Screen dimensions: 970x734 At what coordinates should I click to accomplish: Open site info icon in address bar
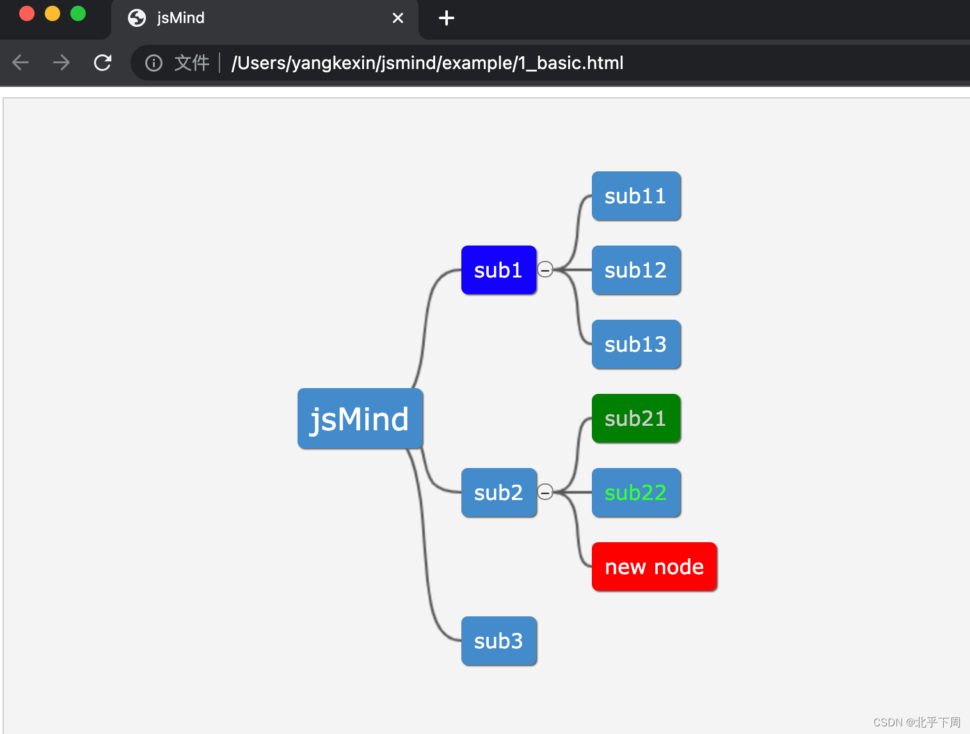tap(154, 63)
